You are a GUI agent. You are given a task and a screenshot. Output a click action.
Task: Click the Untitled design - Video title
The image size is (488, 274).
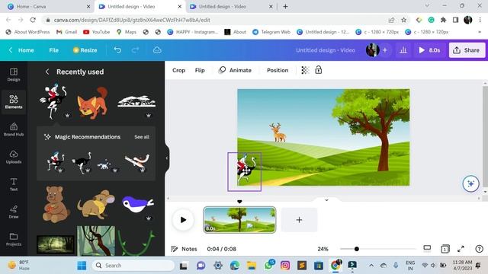click(x=326, y=50)
